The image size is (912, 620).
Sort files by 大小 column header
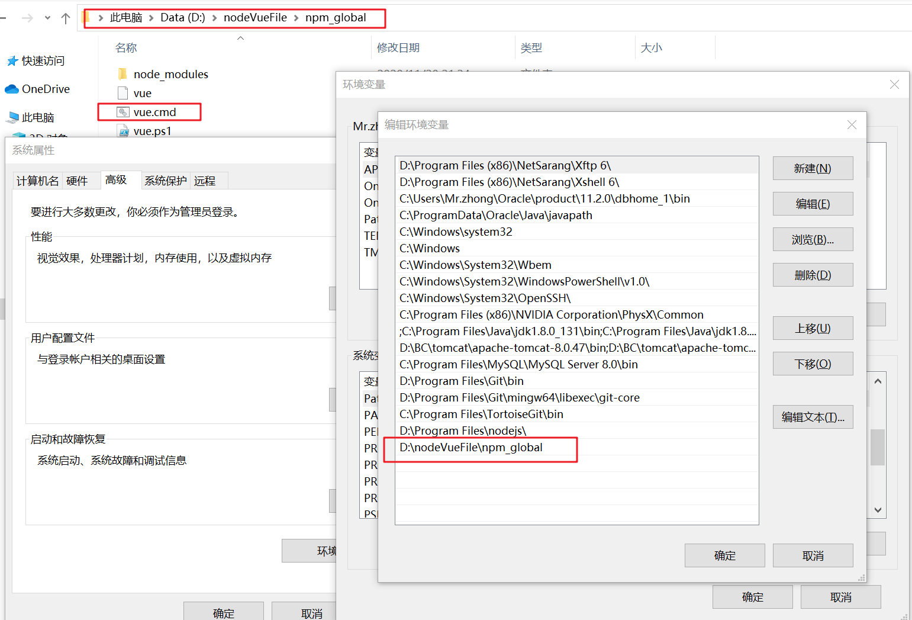click(x=651, y=48)
